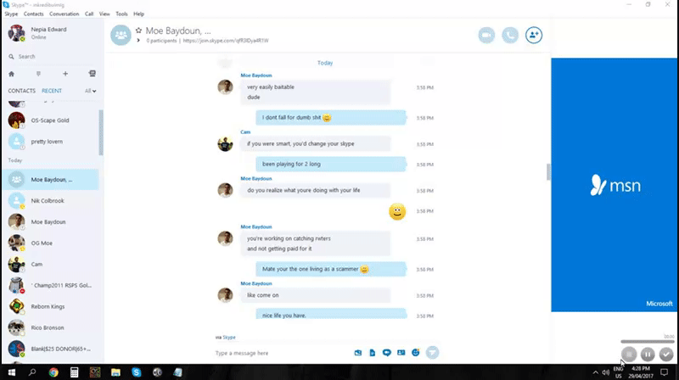This screenshot has height=380, width=679.
Task: Select OS-Scape Gold conversation
Action: tap(50, 120)
